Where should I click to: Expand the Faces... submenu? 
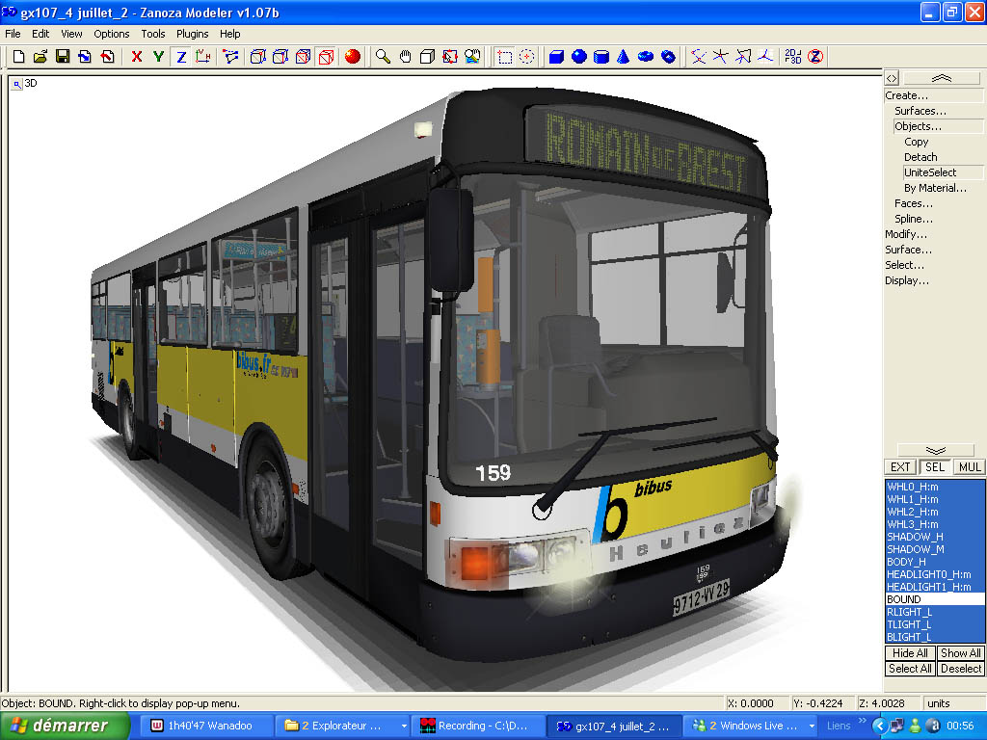[914, 203]
